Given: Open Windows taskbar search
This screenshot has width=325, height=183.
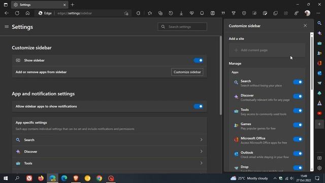Looking at the screenshot, I should click(x=17, y=178).
